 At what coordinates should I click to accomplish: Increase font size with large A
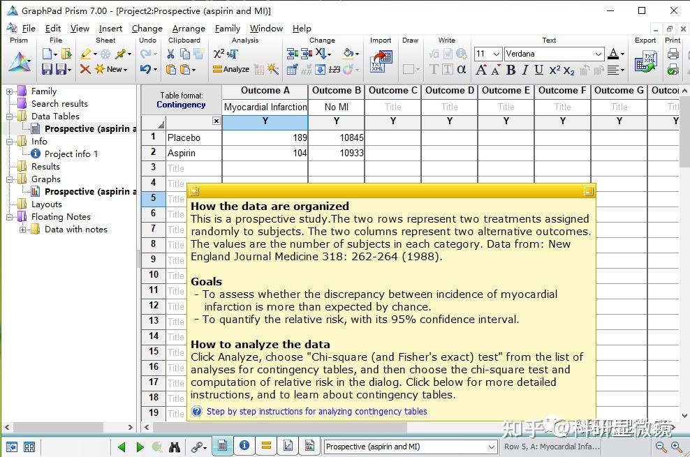(x=481, y=70)
